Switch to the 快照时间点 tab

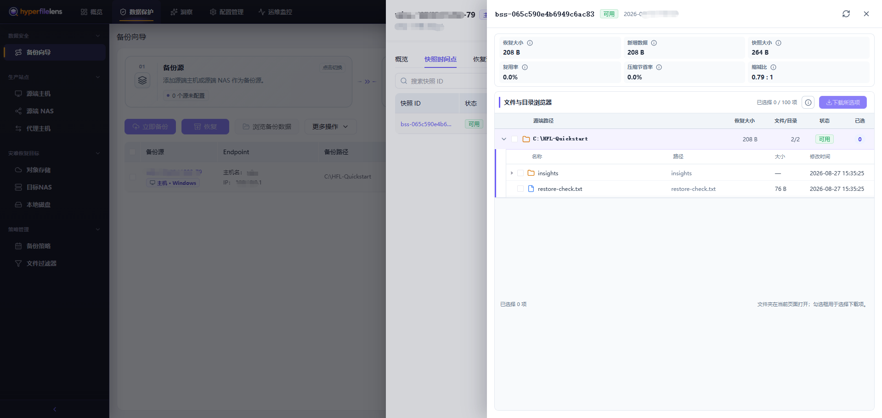tap(440, 59)
